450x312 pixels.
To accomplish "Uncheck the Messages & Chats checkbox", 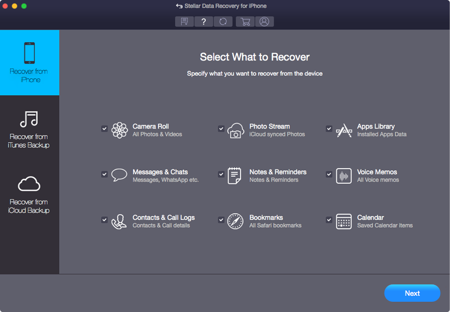I will pyautogui.click(x=105, y=174).
